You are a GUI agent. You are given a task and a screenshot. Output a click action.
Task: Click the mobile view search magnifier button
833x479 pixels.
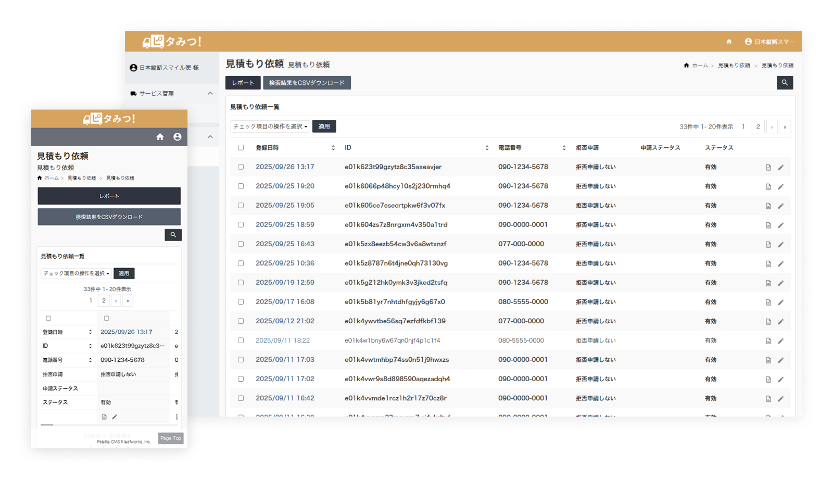pyautogui.click(x=173, y=235)
